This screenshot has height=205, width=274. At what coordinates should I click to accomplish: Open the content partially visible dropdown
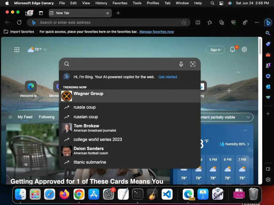tap(227, 117)
